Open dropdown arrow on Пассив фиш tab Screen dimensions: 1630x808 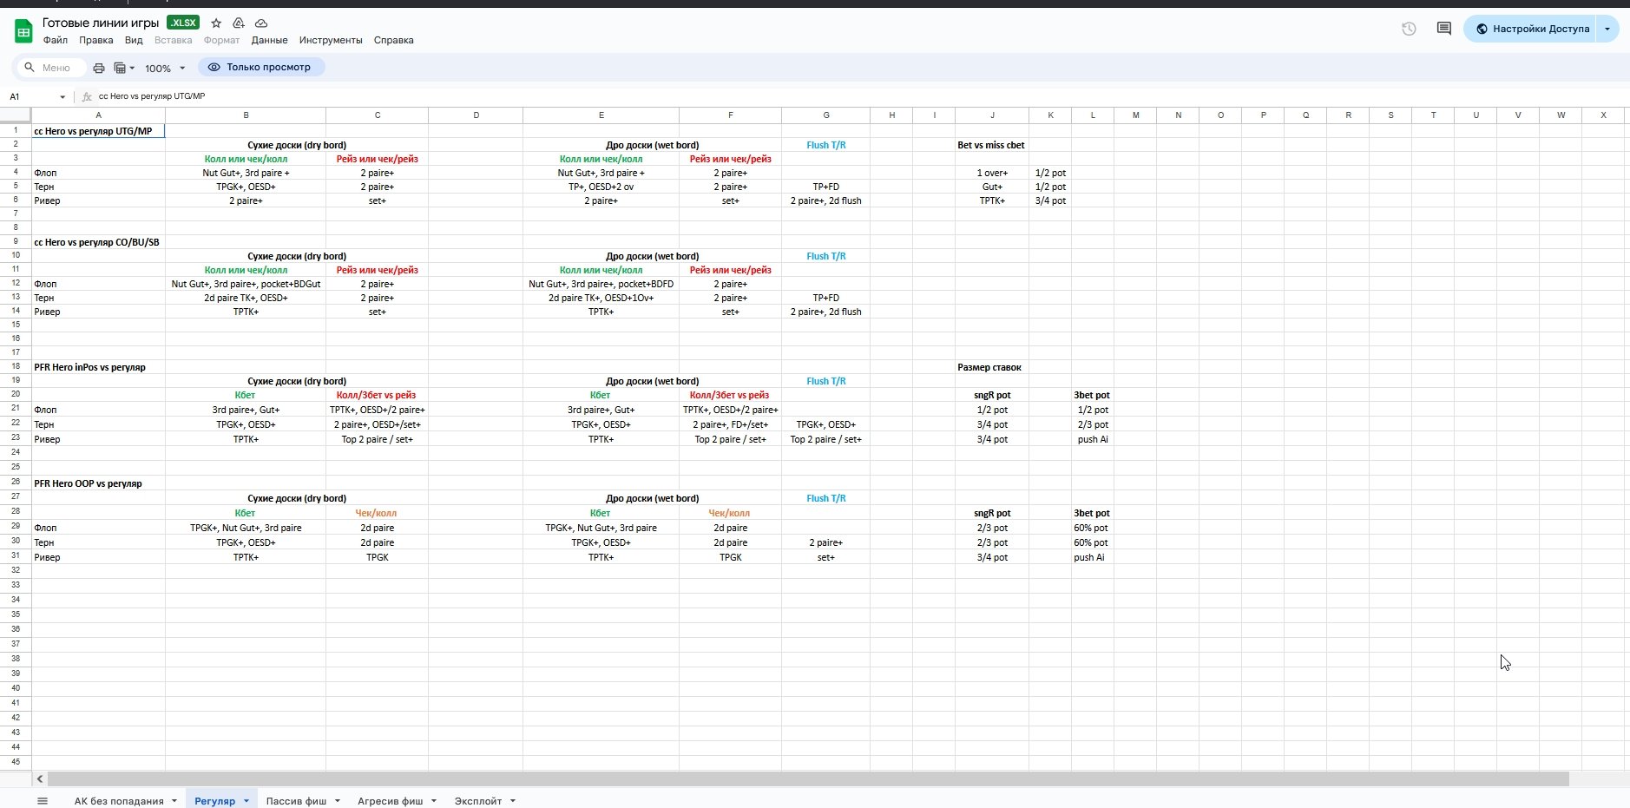(338, 801)
